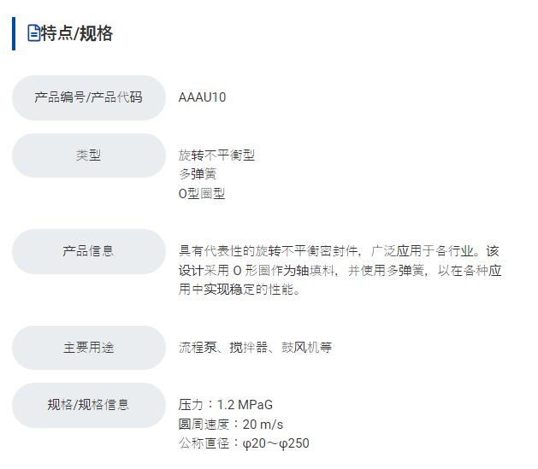Click the document icon beside 特点/规格
This screenshot has height=469, width=538.
tap(34, 33)
